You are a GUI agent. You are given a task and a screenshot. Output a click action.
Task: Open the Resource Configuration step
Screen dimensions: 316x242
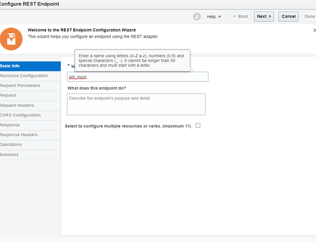pyautogui.click(x=30, y=76)
